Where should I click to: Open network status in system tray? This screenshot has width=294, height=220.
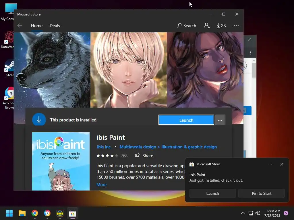[251, 213]
